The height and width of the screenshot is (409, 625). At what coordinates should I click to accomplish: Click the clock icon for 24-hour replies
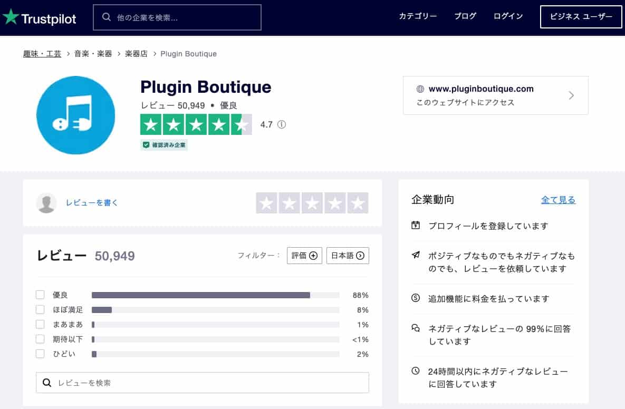[x=415, y=371]
